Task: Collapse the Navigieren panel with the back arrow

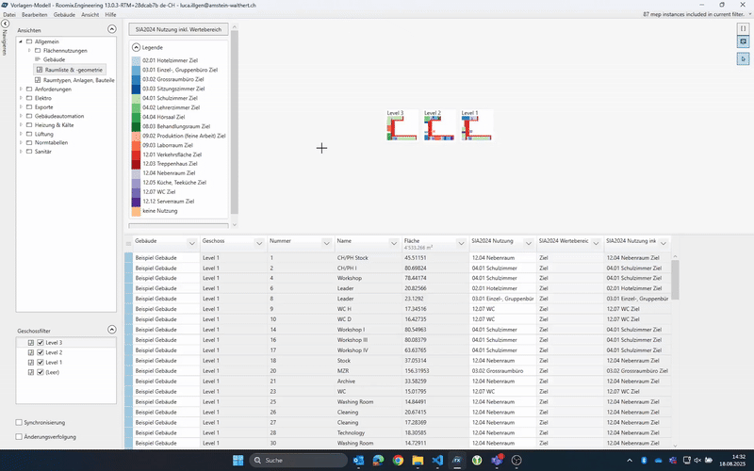Action: (5, 24)
